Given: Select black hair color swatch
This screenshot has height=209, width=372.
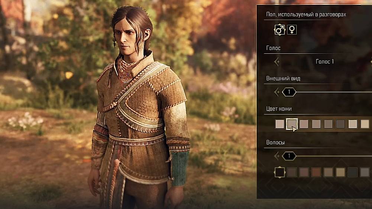Looking at the screenshot, I should (x=280, y=172).
